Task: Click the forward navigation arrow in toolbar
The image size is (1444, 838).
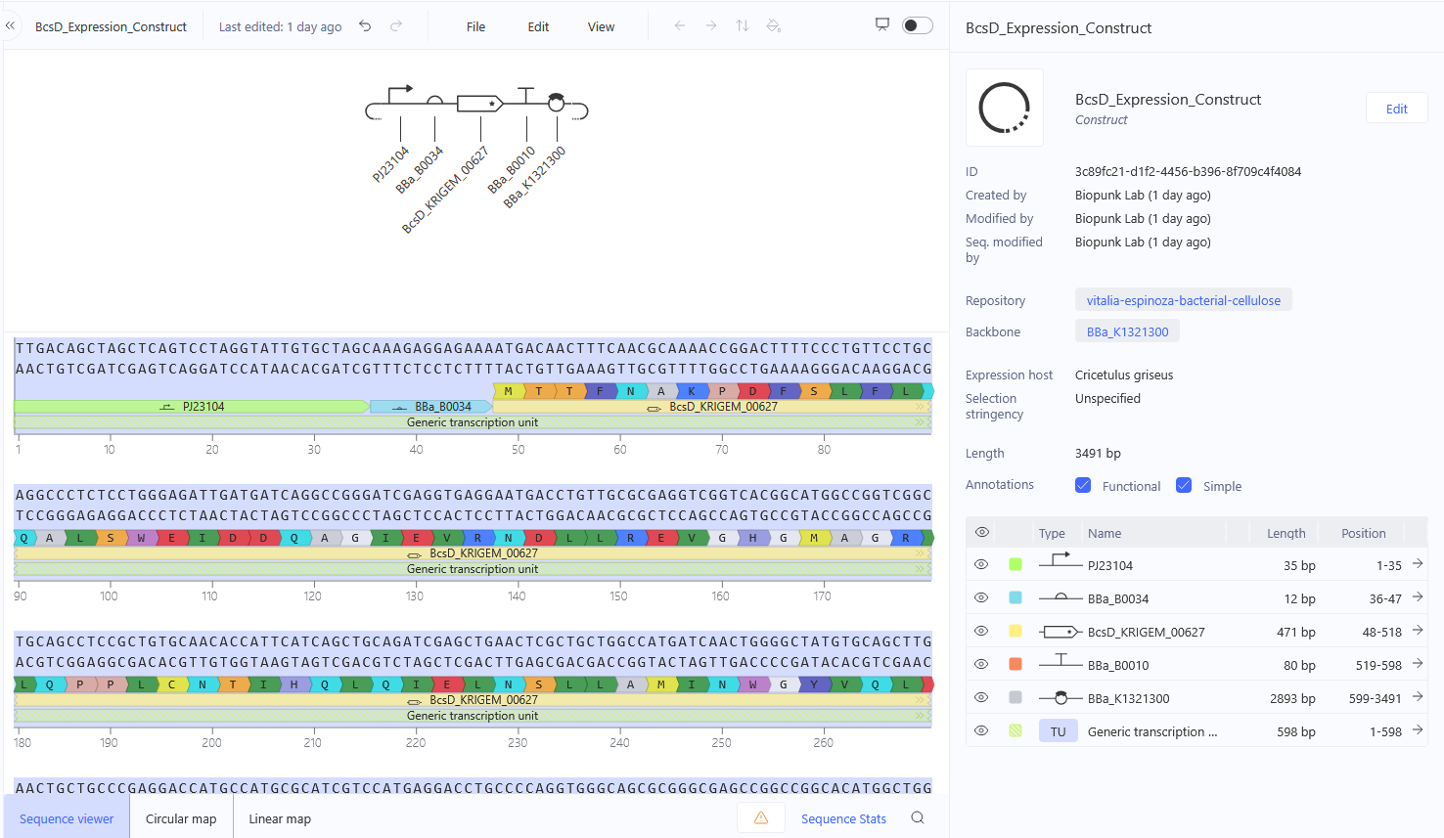Action: (711, 25)
